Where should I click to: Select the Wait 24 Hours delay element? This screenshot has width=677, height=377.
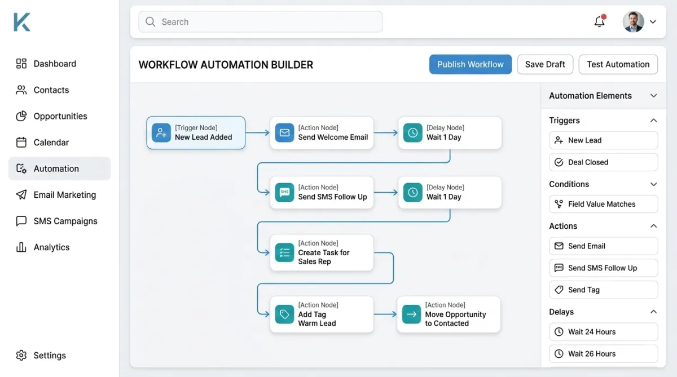click(603, 332)
